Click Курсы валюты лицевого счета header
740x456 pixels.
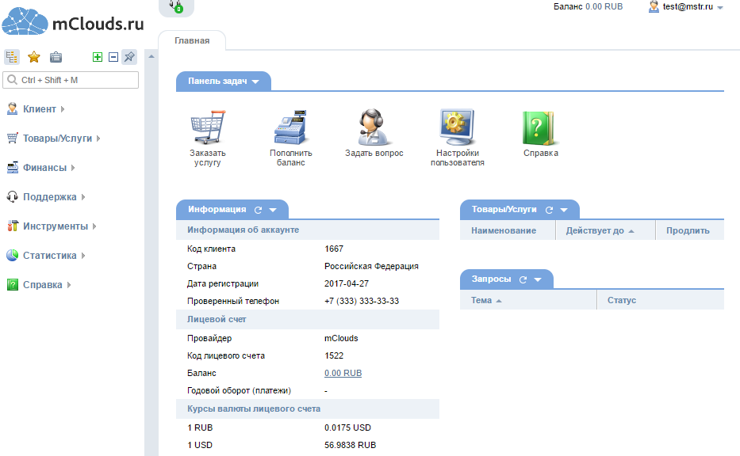pos(308,408)
